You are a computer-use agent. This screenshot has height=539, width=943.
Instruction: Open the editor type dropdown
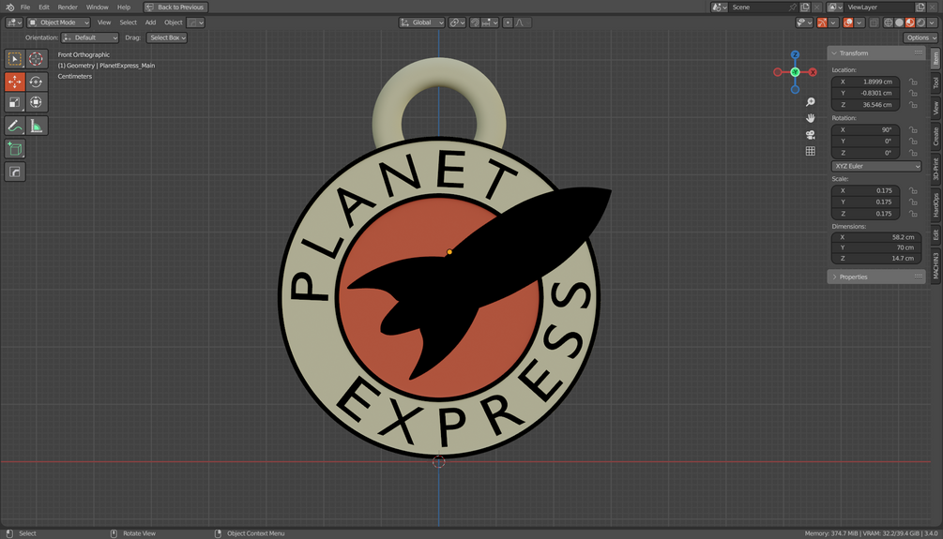pyautogui.click(x=14, y=22)
